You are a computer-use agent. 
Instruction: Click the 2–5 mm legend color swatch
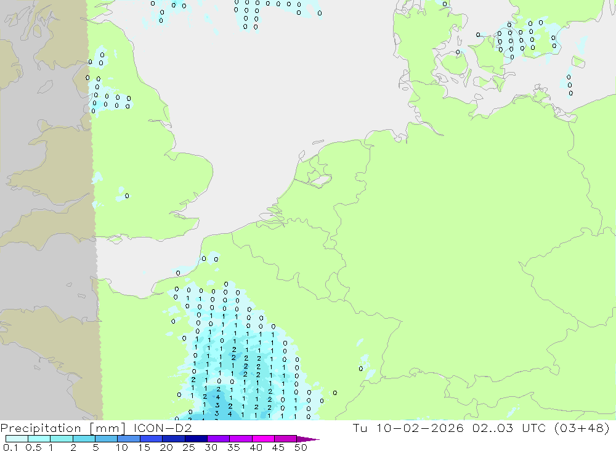(x=84, y=439)
